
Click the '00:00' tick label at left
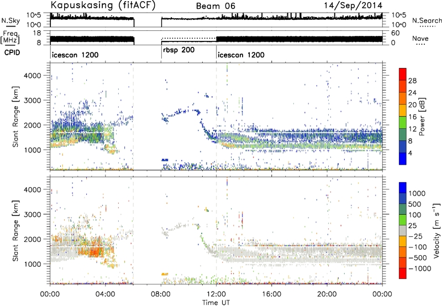click(x=50, y=294)
